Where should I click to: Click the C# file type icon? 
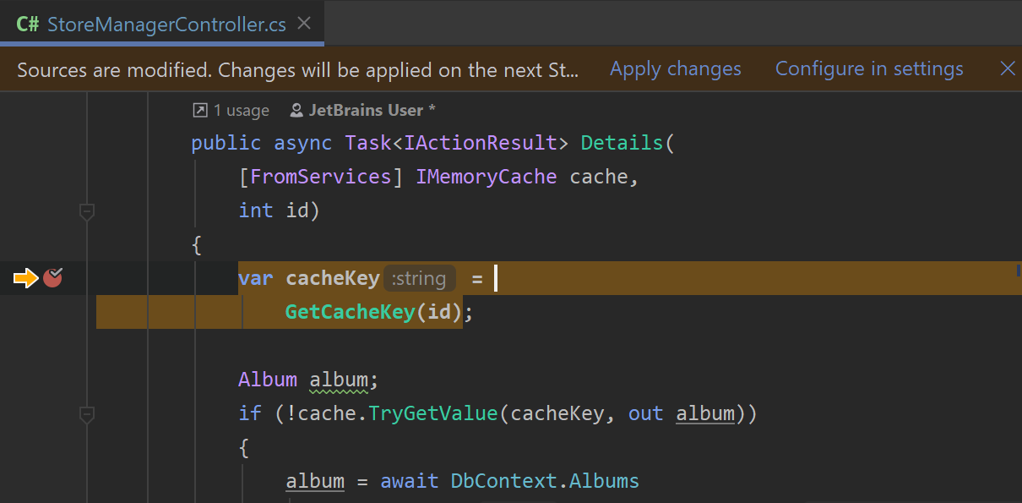pyautogui.click(x=27, y=23)
